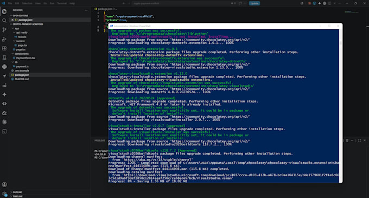Click the VS Code logo in title bar
This screenshot has width=369, height=198.
pos(3,3)
